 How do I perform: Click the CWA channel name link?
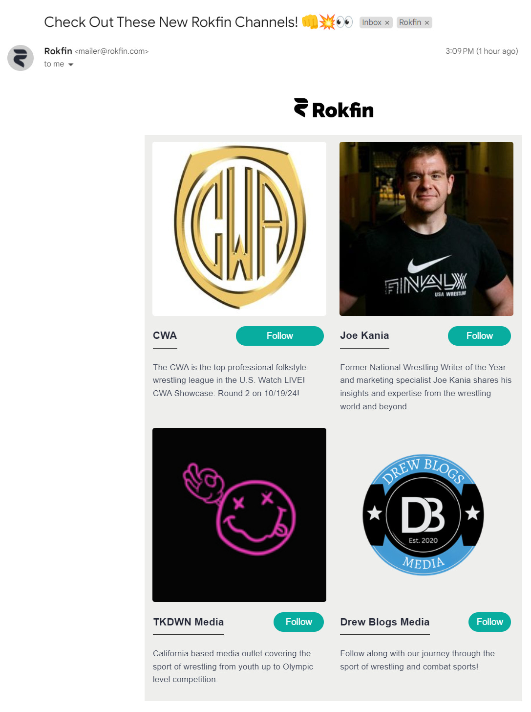[x=165, y=335]
